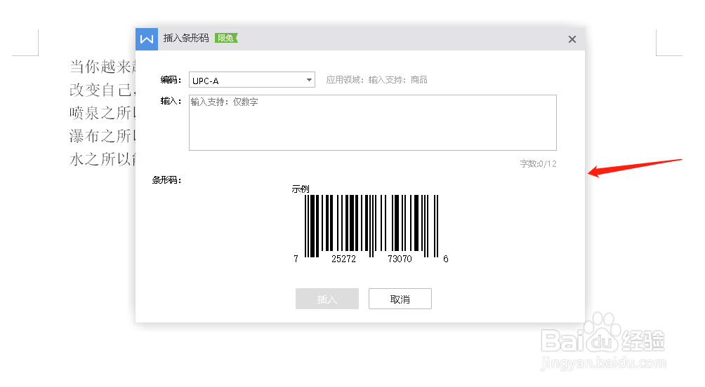705x387 pixels.
Task: Click document line starting 水之所以 behind dialog
Action: 103,159
